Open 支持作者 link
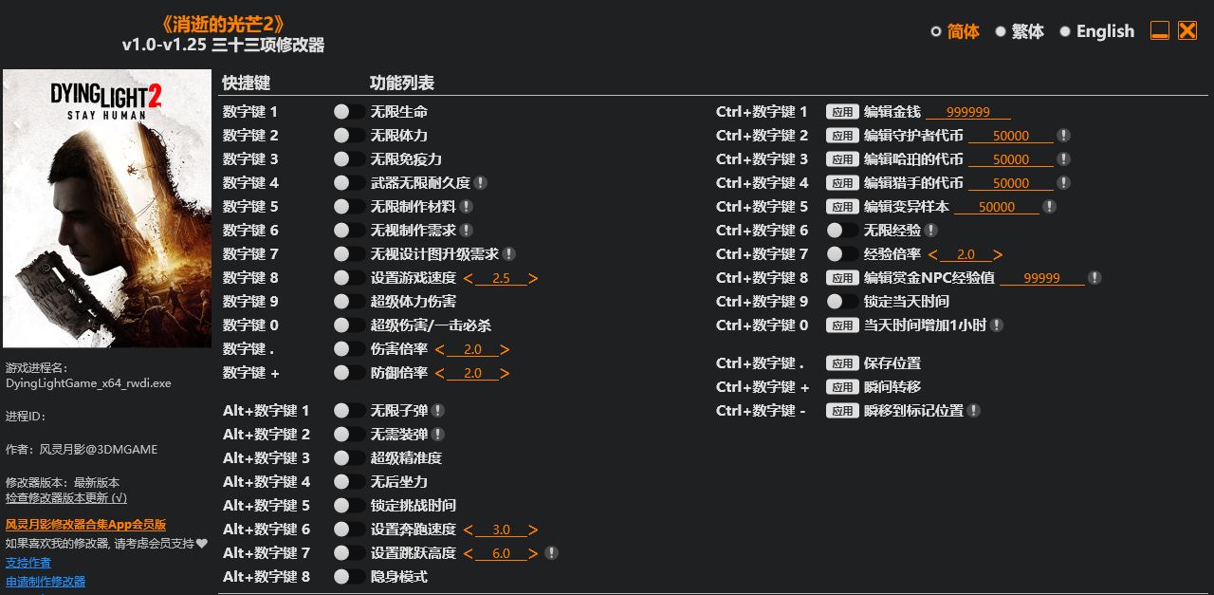The width and height of the screenshot is (1214, 595). 28,563
